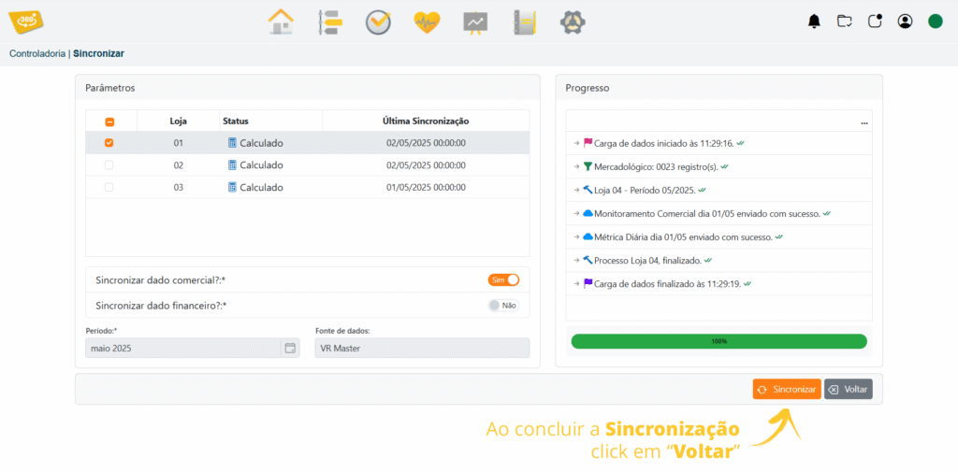
Task: Sort by Loja column header
Action: coord(179,121)
